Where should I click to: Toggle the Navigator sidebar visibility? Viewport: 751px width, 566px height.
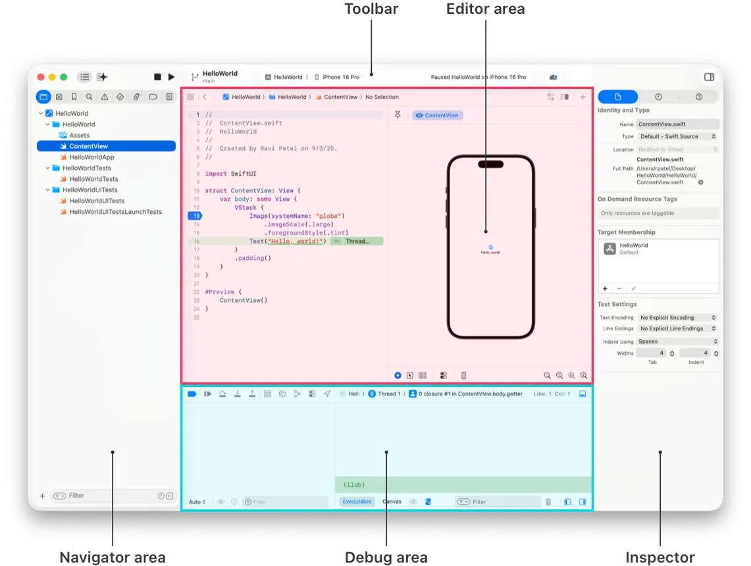click(x=85, y=76)
